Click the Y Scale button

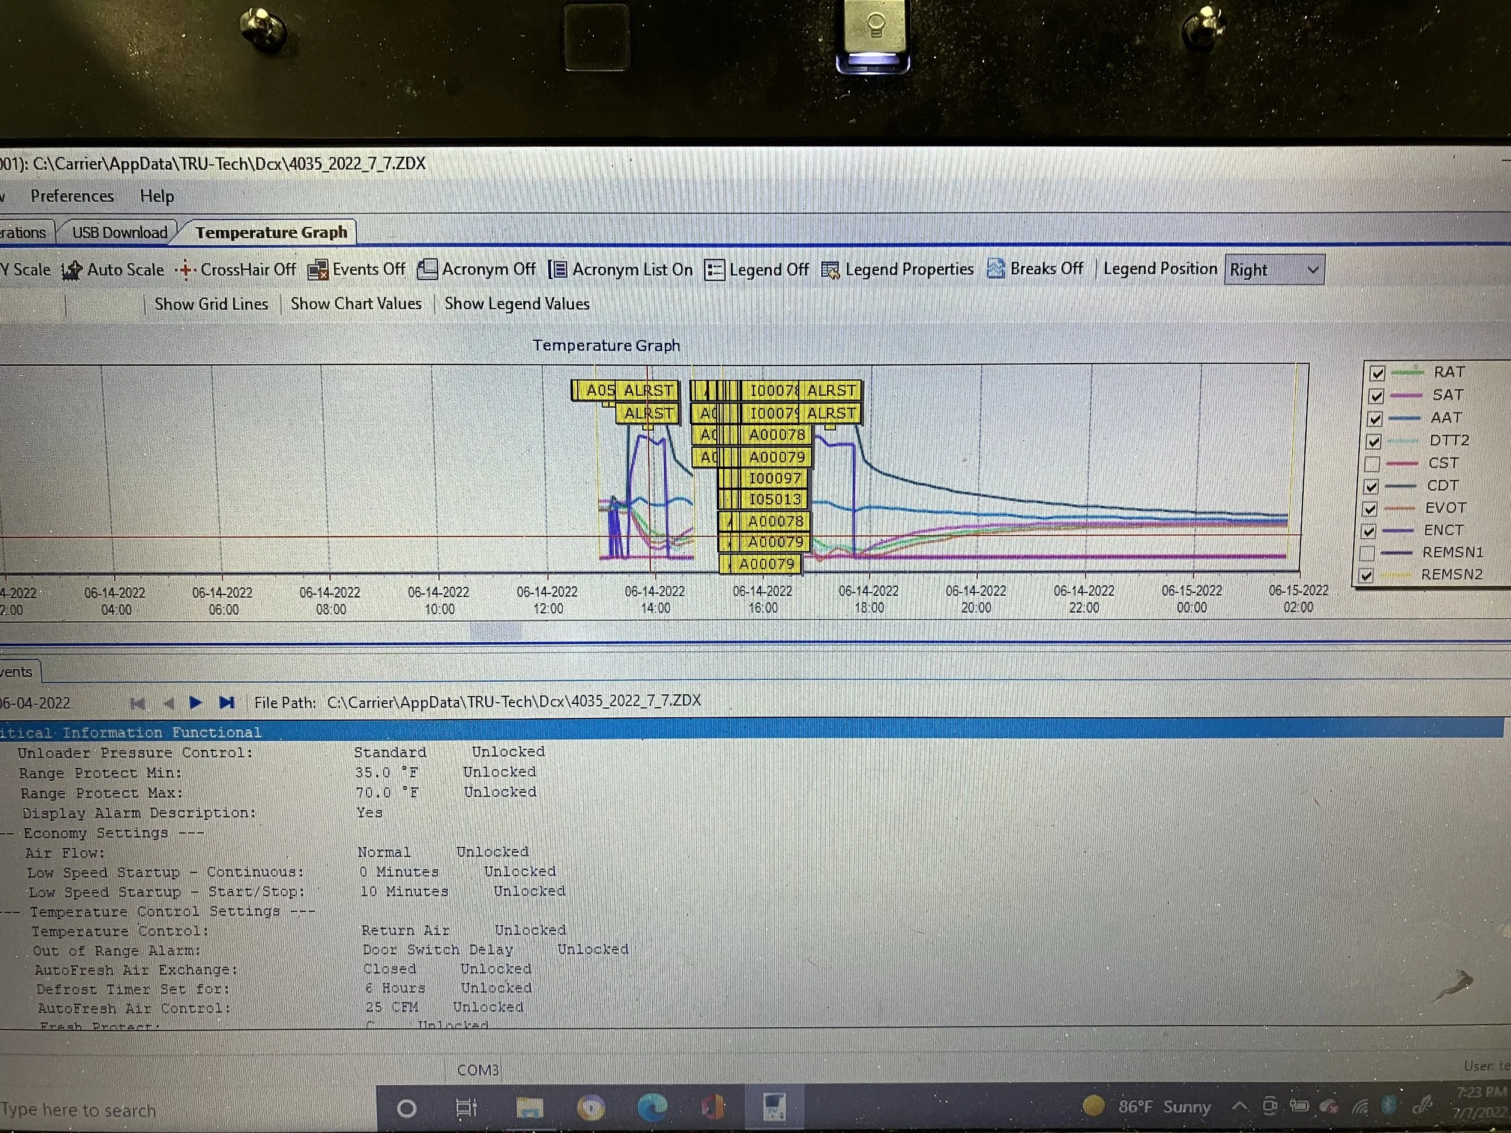(25, 270)
